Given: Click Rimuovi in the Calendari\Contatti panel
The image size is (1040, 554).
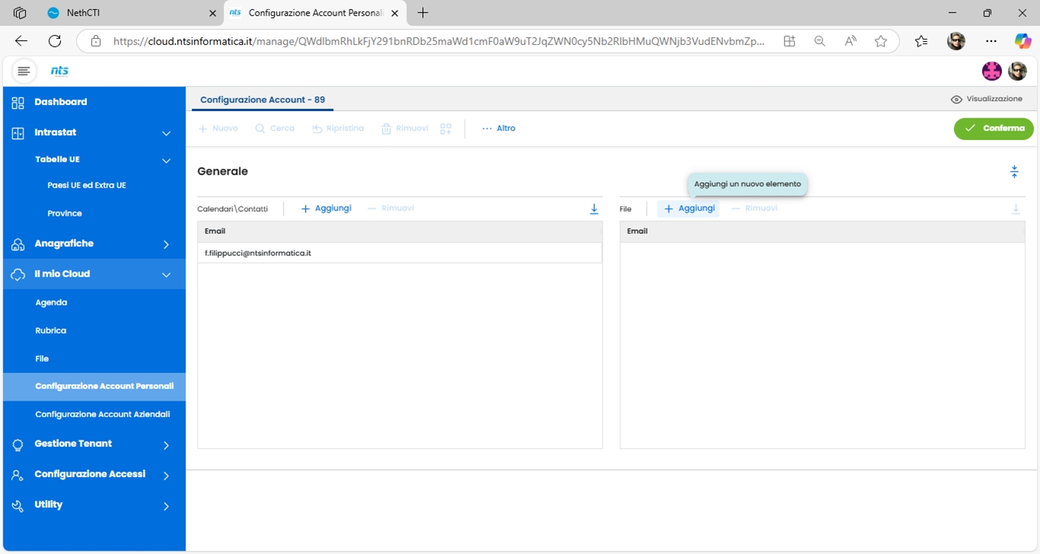Looking at the screenshot, I should pyautogui.click(x=390, y=209).
